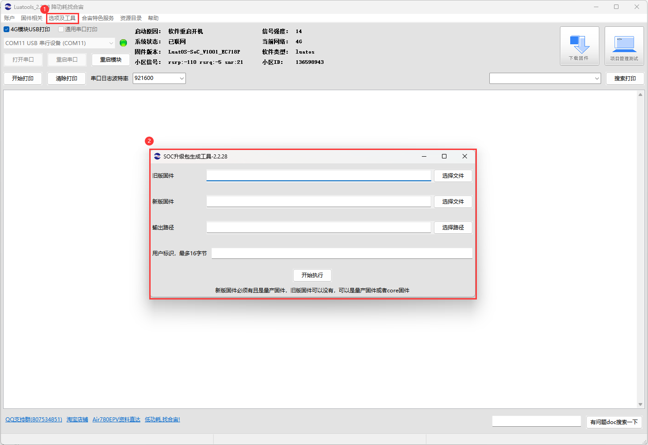This screenshot has width=648, height=445.
Task: Click the 重启串口 button
Action: coord(67,60)
